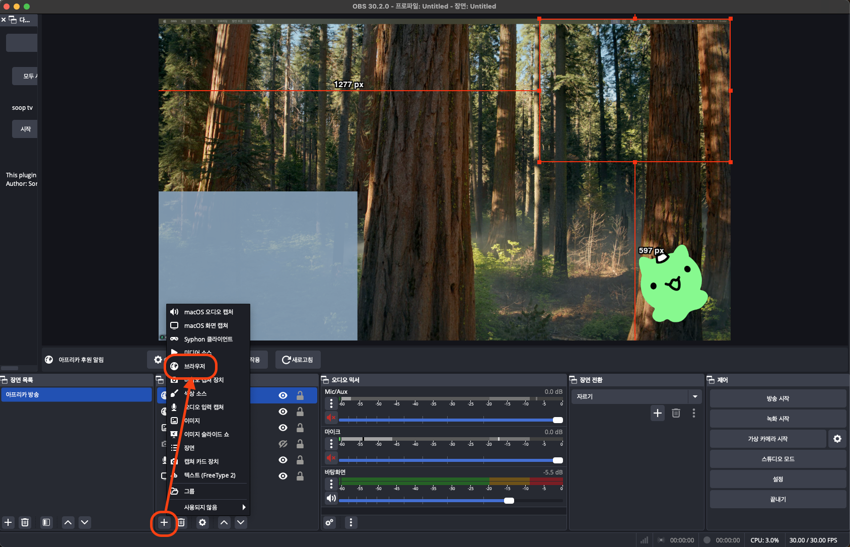Remove scene transition with trash icon
The height and width of the screenshot is (547, 850).
(676, 413)
